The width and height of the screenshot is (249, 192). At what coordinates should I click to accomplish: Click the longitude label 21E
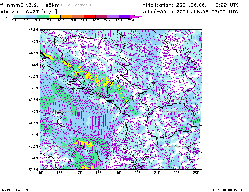click(157, 173)
